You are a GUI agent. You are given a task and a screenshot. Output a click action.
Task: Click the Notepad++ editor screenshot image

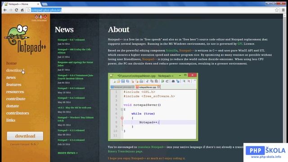(153, 107)
